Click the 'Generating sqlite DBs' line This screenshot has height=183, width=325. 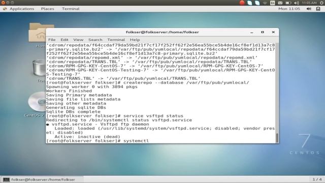point(76,107)
